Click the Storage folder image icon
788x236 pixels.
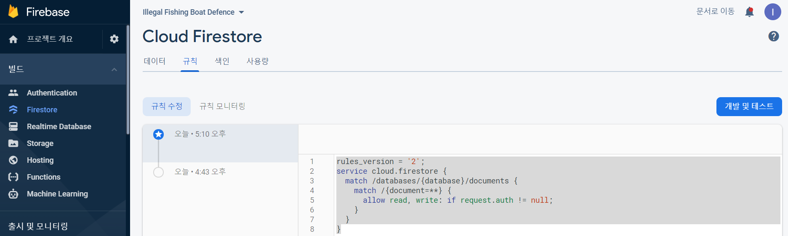13,143
